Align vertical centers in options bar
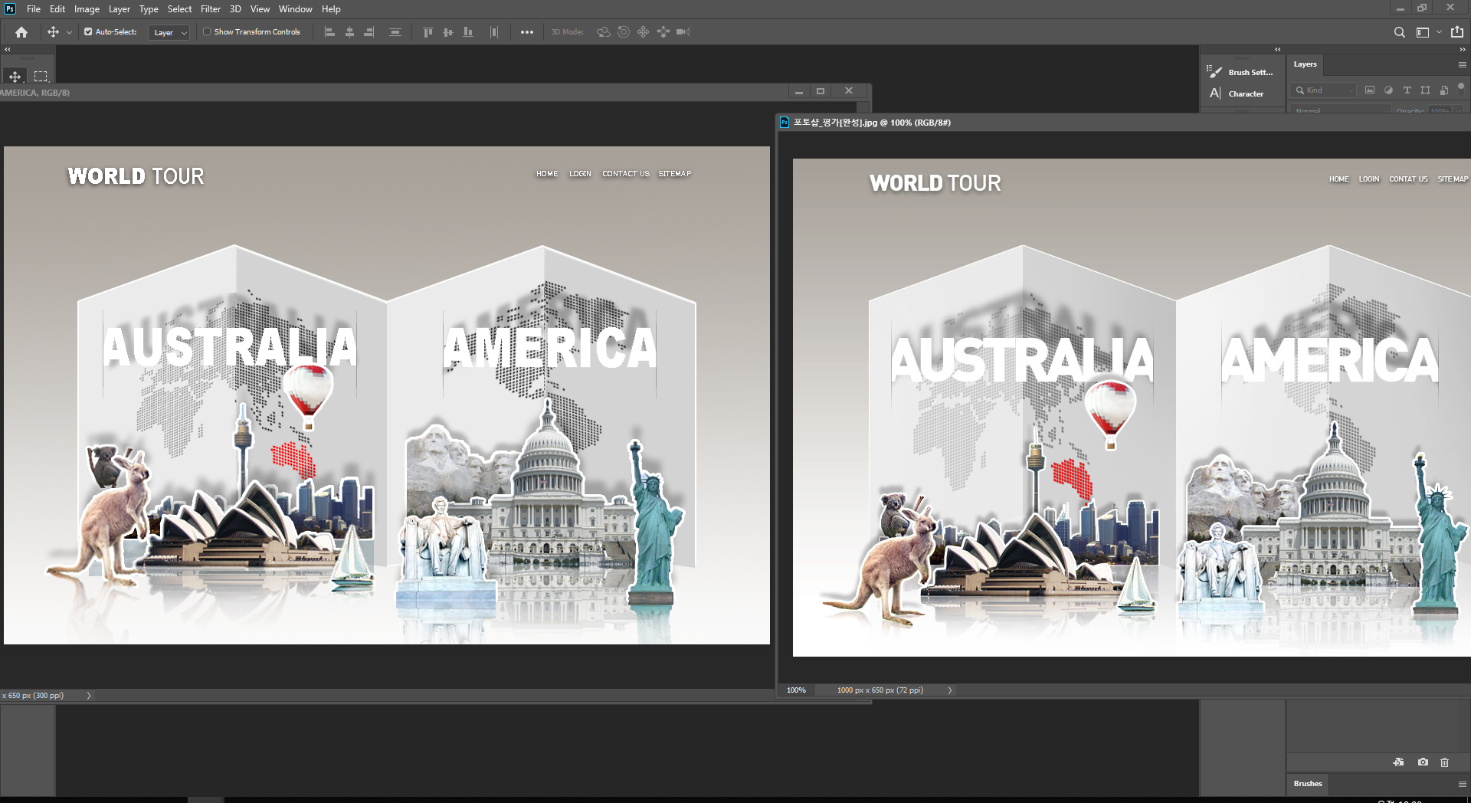 [448, 32]
